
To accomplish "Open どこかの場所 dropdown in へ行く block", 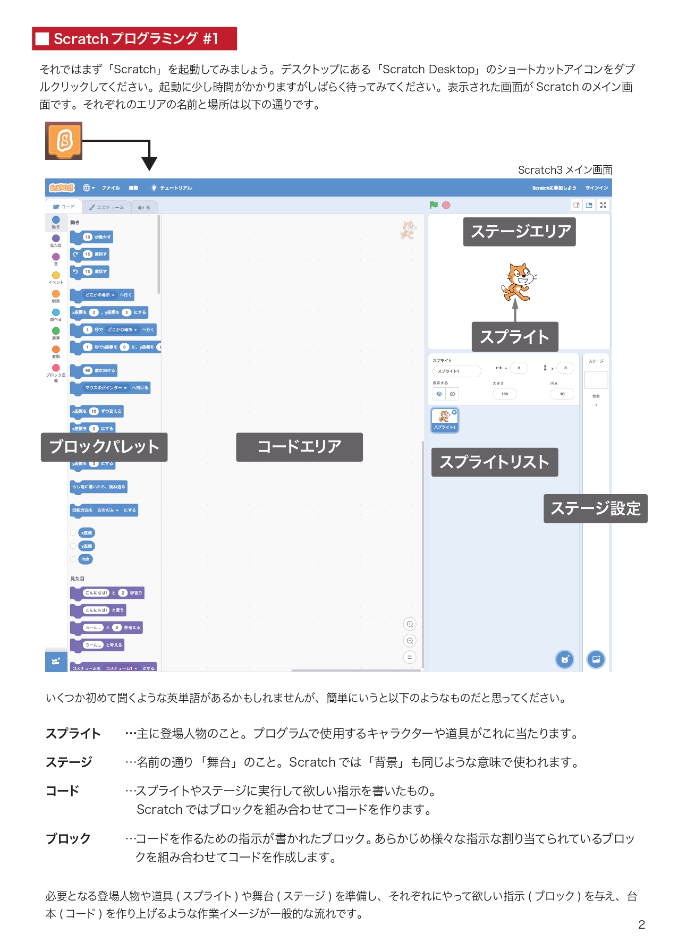I will click(x=100, y=295).
